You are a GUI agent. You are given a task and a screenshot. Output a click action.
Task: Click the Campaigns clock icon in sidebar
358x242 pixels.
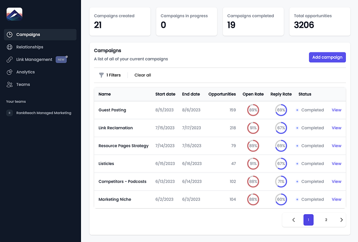click(x=10, y=35)
